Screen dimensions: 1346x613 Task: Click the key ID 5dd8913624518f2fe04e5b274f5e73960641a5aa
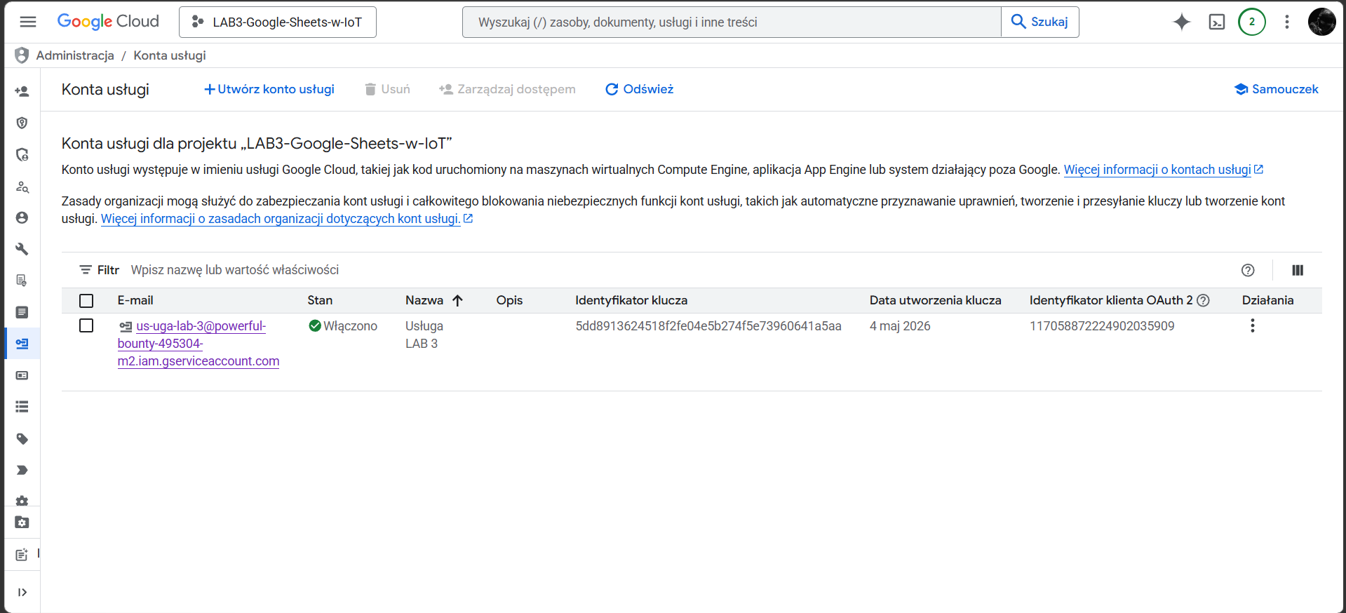pos(708,326)
